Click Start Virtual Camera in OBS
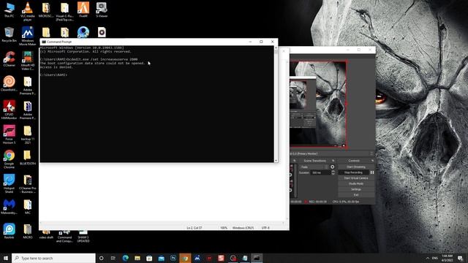 [x=356, y=178]
